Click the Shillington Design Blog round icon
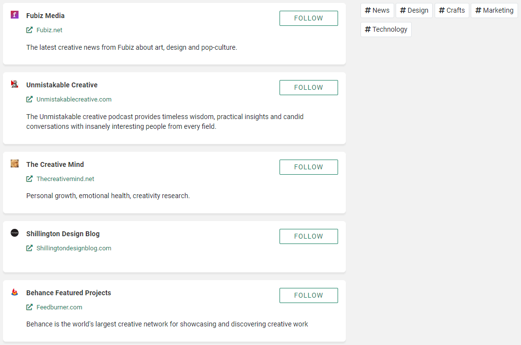 (15, 233)
